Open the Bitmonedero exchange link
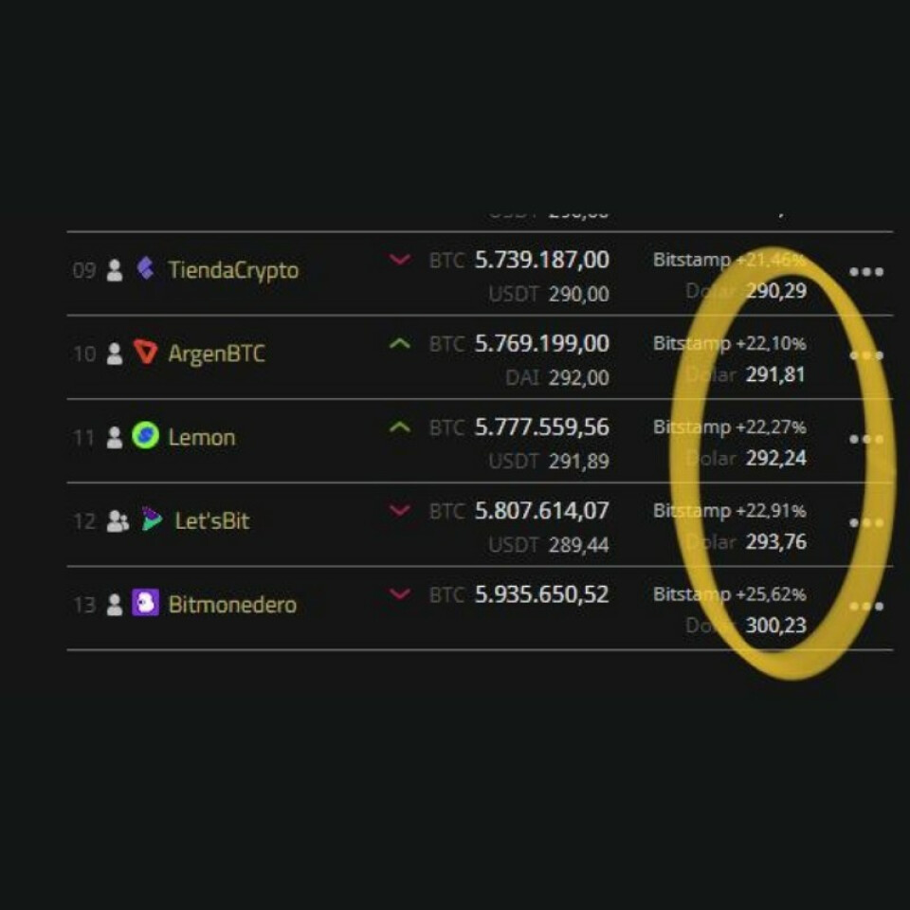910x910 pixels. (232, 604)
